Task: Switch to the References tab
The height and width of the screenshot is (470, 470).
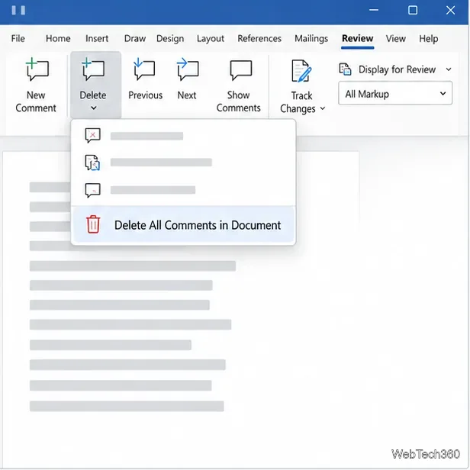Action: [x=259, y=38]
